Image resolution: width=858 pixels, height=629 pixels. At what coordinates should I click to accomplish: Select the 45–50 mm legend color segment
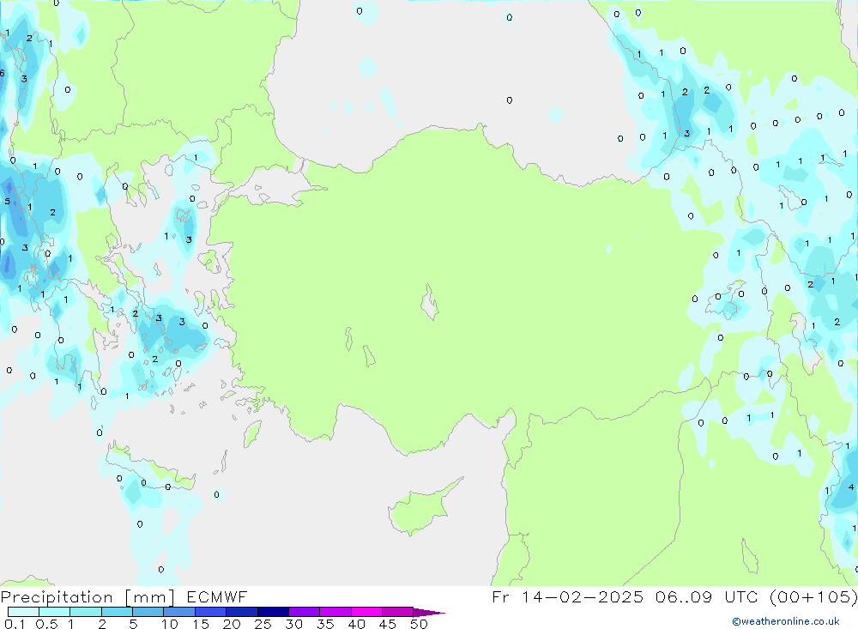398,612
